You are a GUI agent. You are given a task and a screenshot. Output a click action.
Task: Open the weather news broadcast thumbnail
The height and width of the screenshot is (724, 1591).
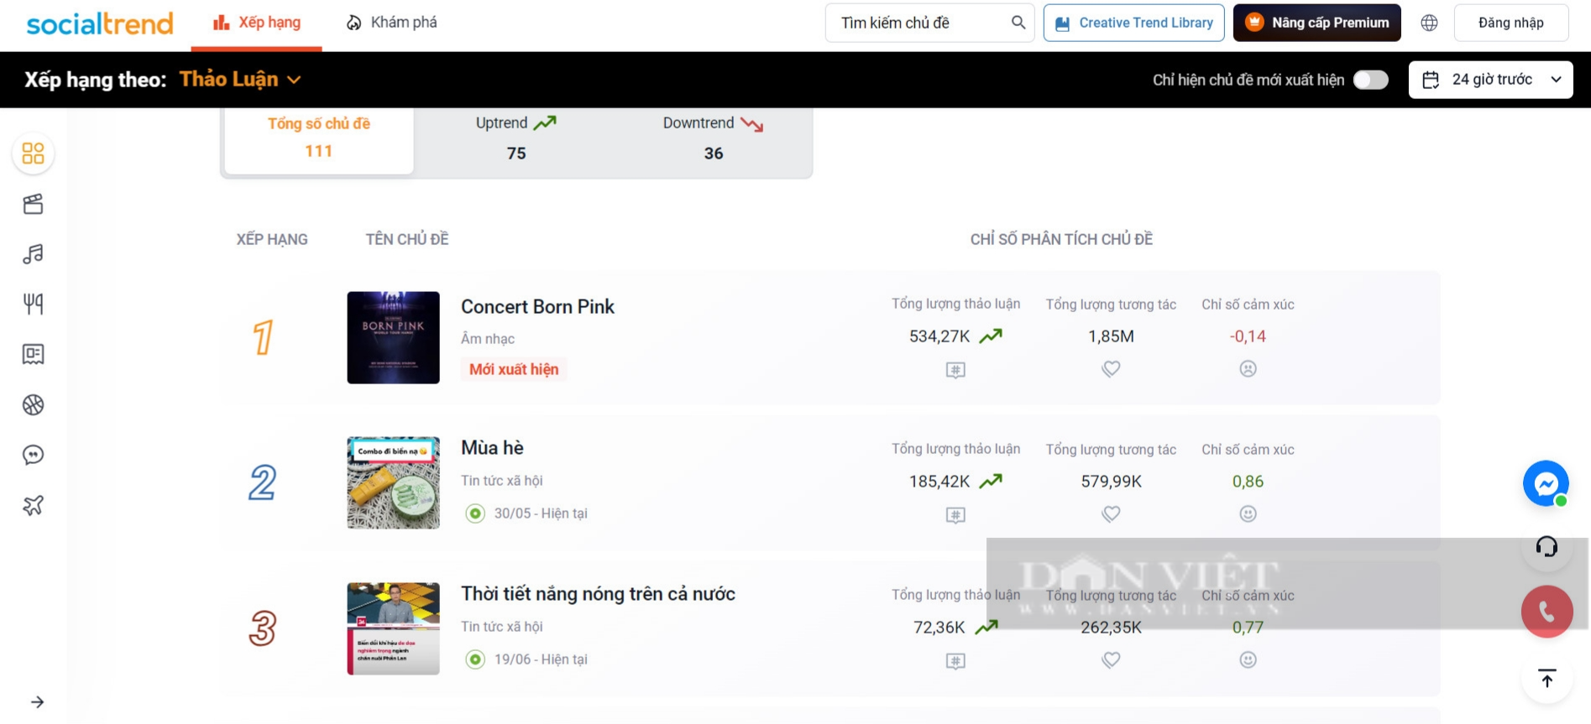coord(394,628)
